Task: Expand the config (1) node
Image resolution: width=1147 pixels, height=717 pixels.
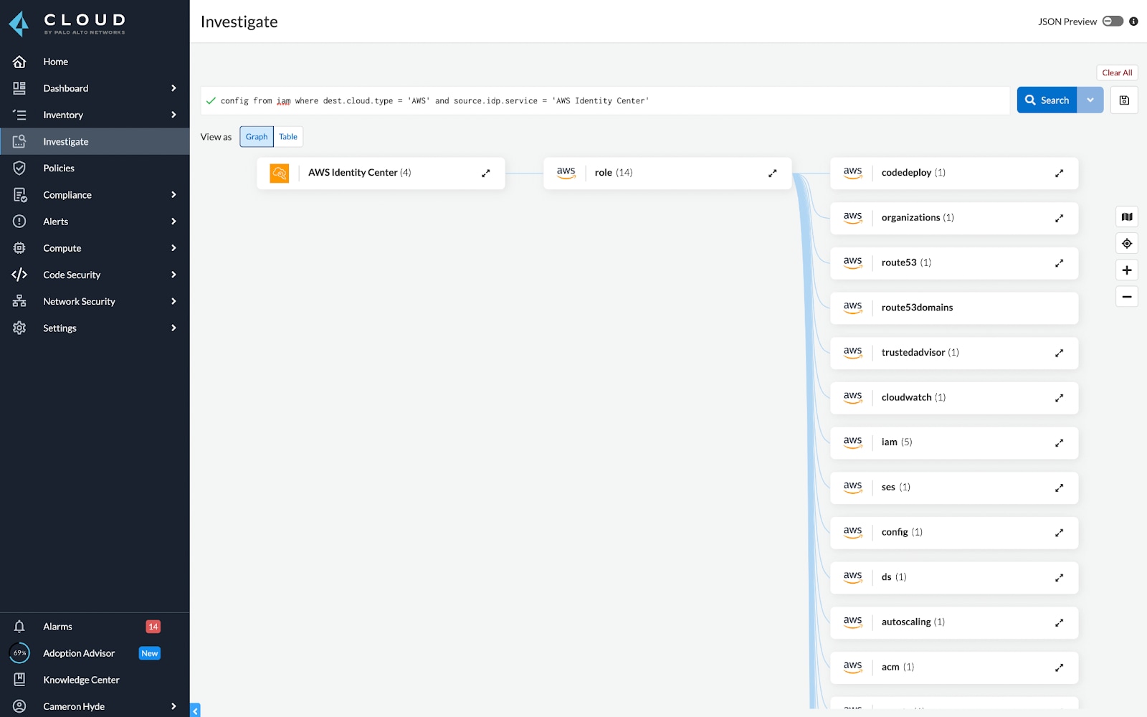Action: [x=1060, y=533]
